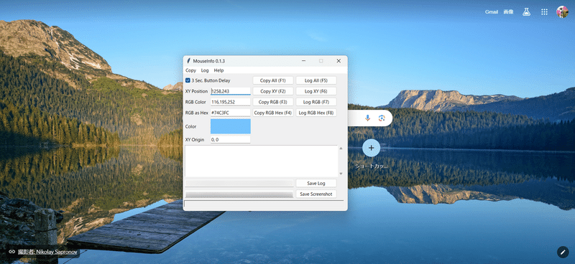Click the MouseInfo feather title icon

point(188,61)
